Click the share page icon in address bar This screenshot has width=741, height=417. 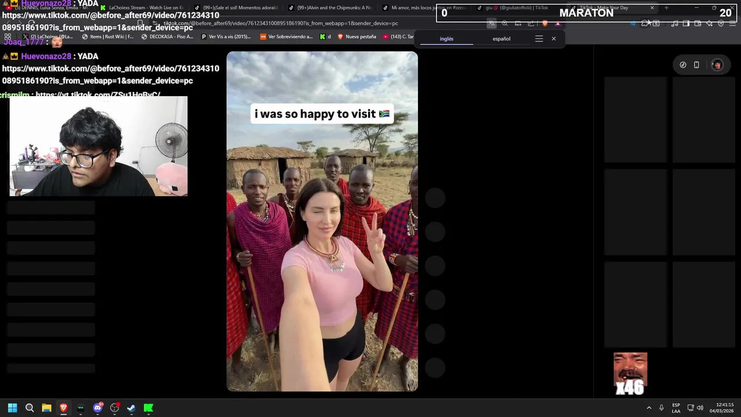click(531, 24)
